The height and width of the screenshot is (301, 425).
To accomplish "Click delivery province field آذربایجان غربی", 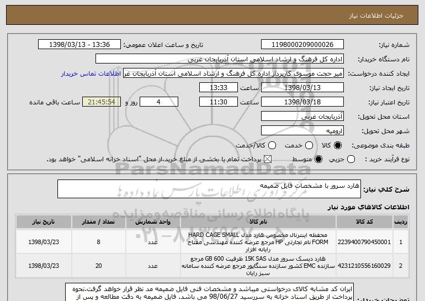I will point(302,117).
